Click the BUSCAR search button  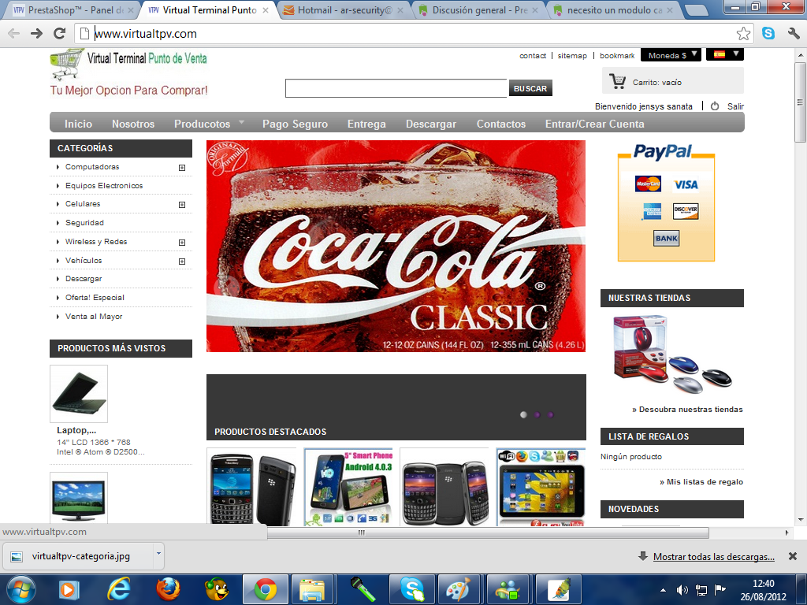(x=530, y=88)
